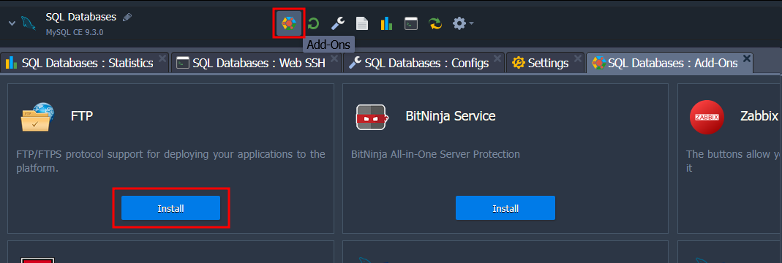Close the Add-Ons tab
This screenshot has width=782, height=263.
pos(747,58)
